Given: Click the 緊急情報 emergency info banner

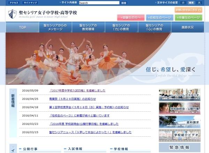Looking at the screenshot, I should click(x=179, y=147).
